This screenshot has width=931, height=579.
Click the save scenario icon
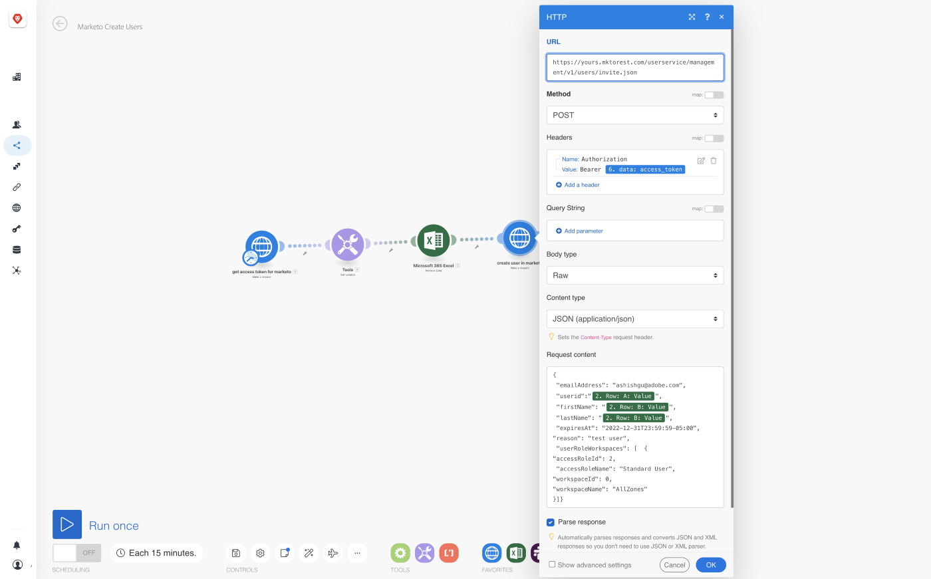coord(236,553)
